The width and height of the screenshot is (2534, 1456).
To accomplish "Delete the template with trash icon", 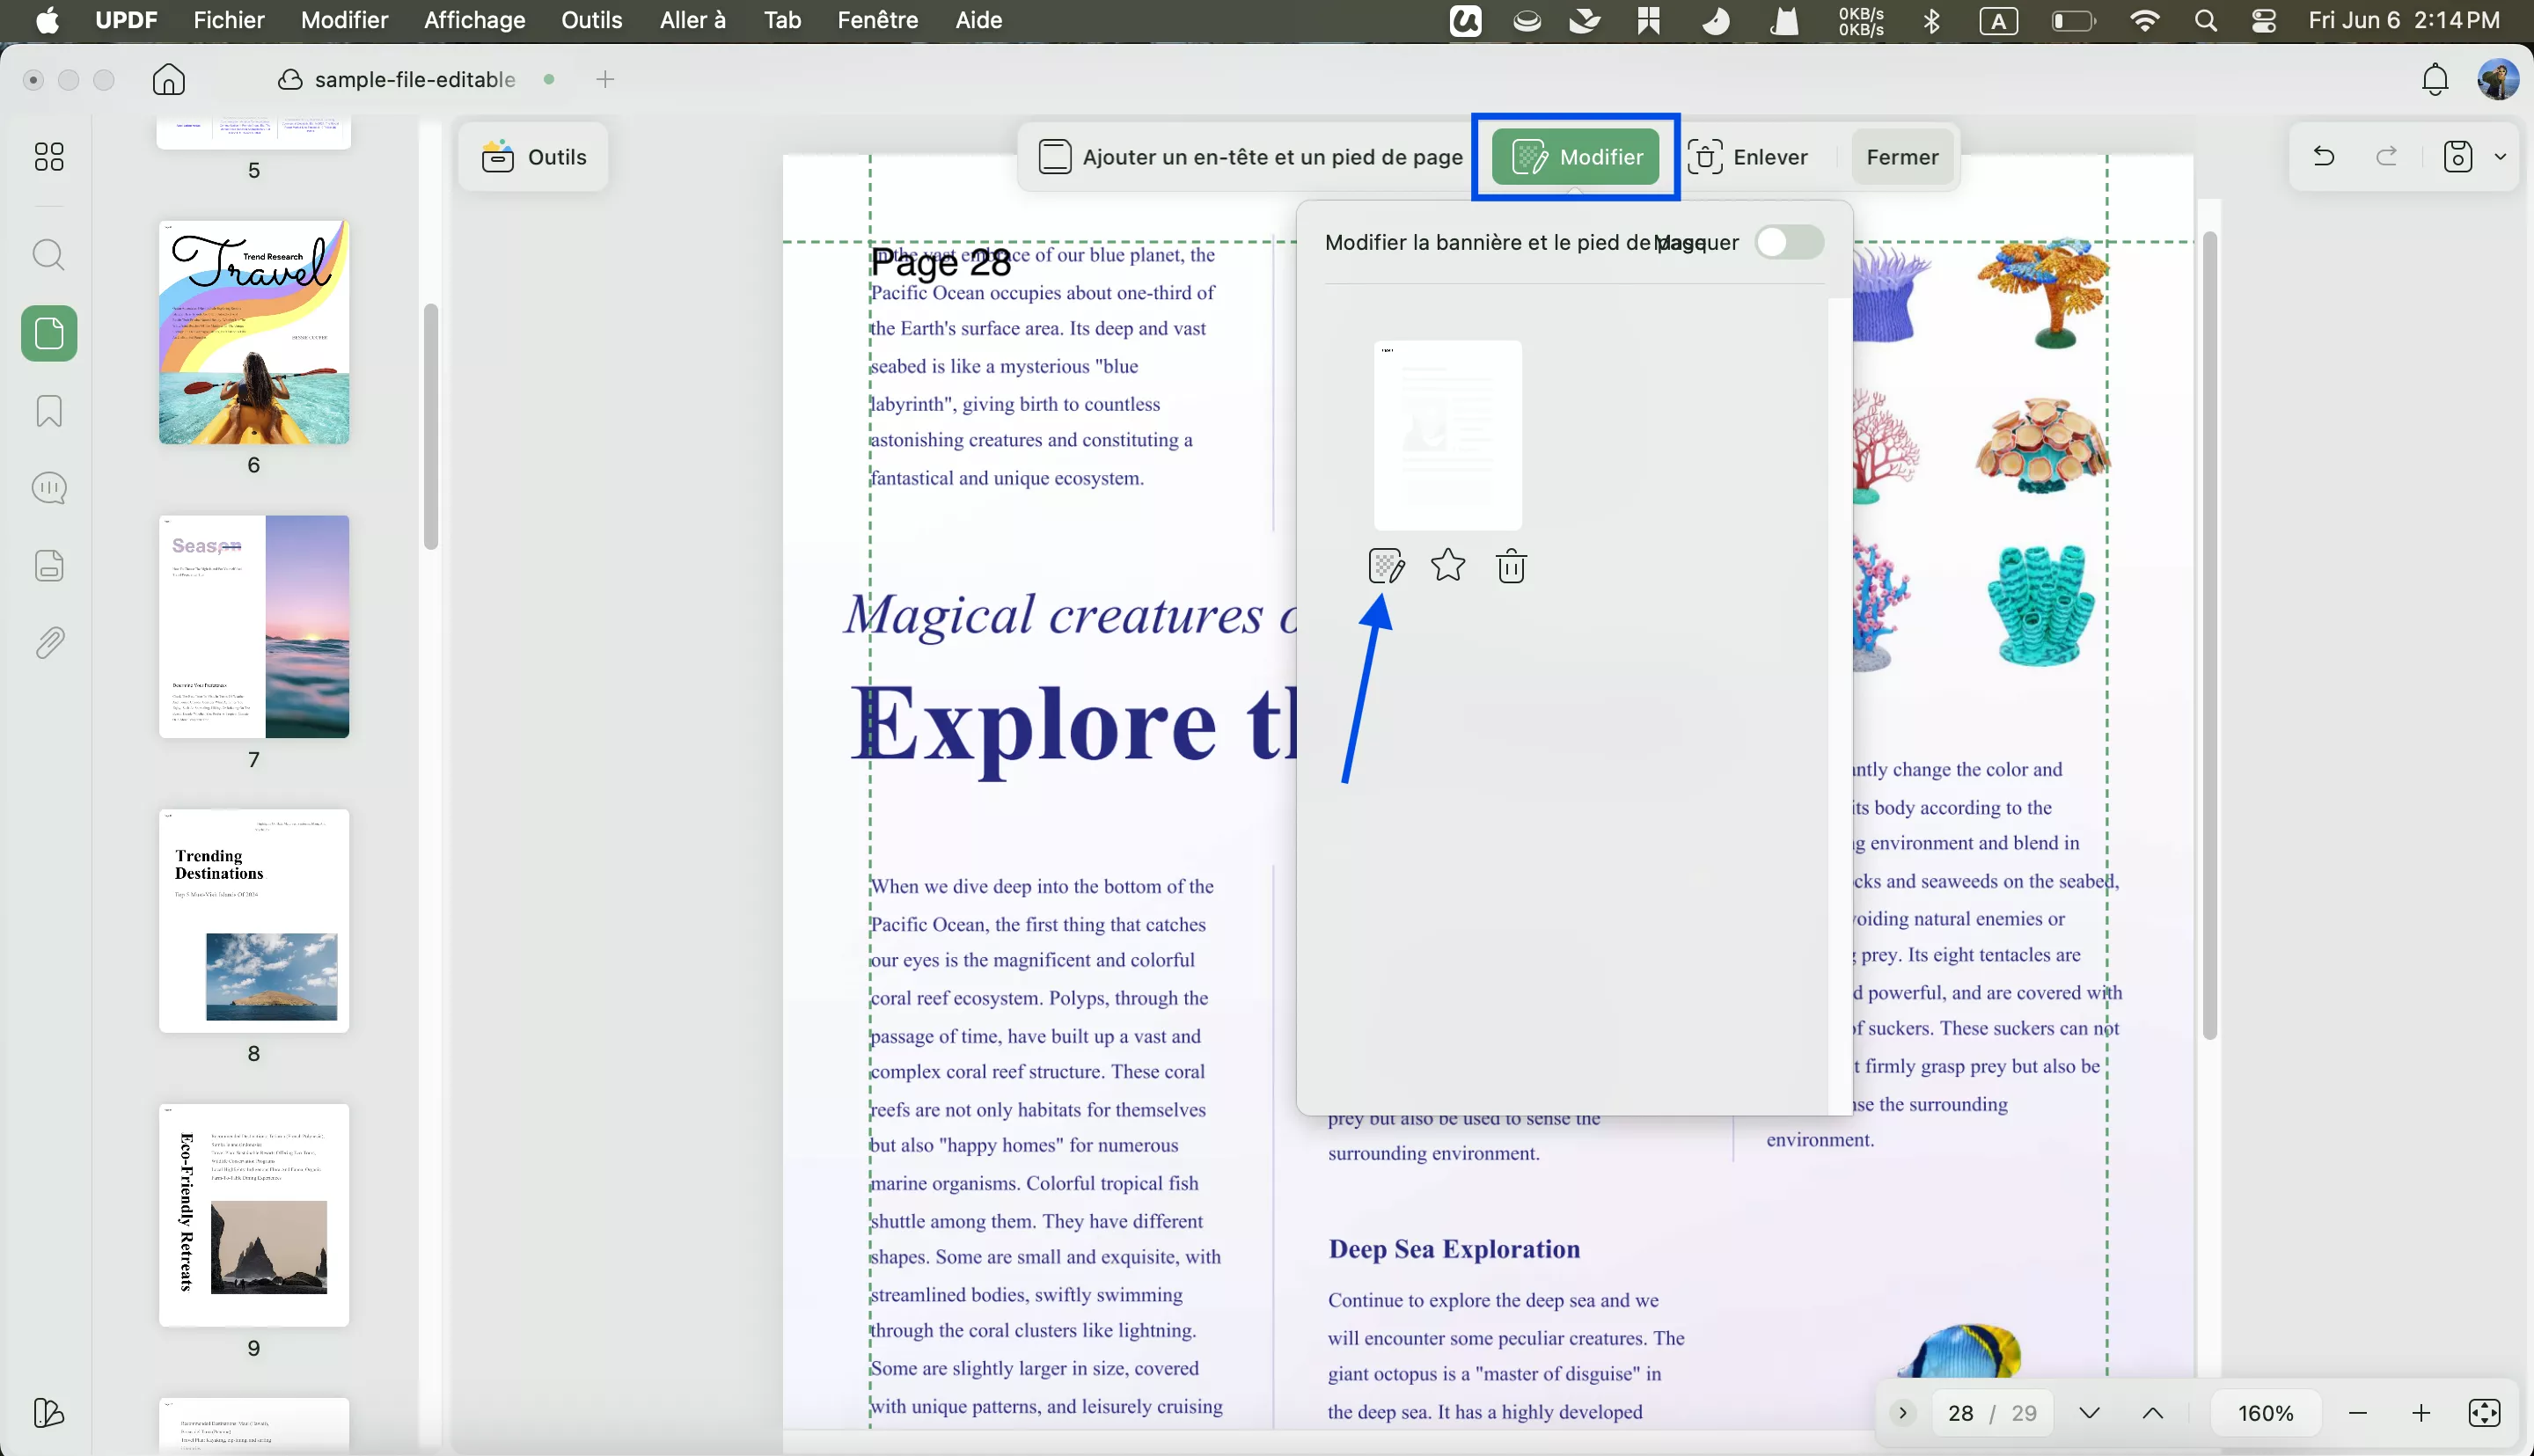I will coord(1510,566).
